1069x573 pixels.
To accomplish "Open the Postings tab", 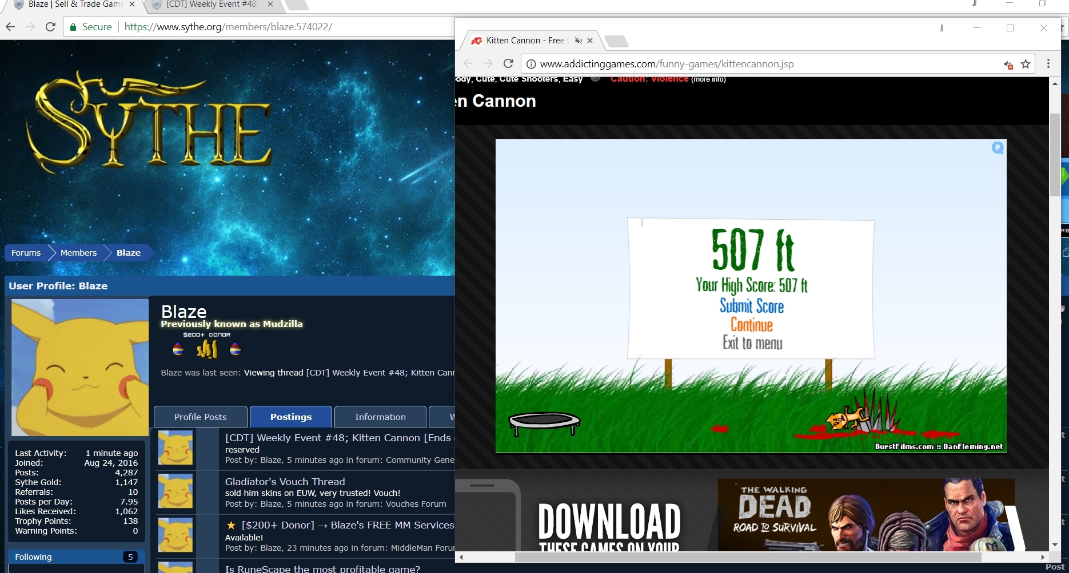I will coord(291,417).
